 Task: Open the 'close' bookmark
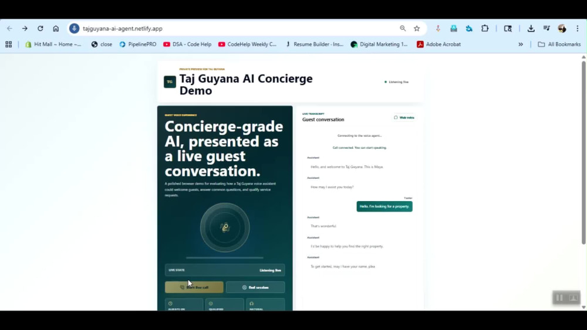[x=102, y=44]
